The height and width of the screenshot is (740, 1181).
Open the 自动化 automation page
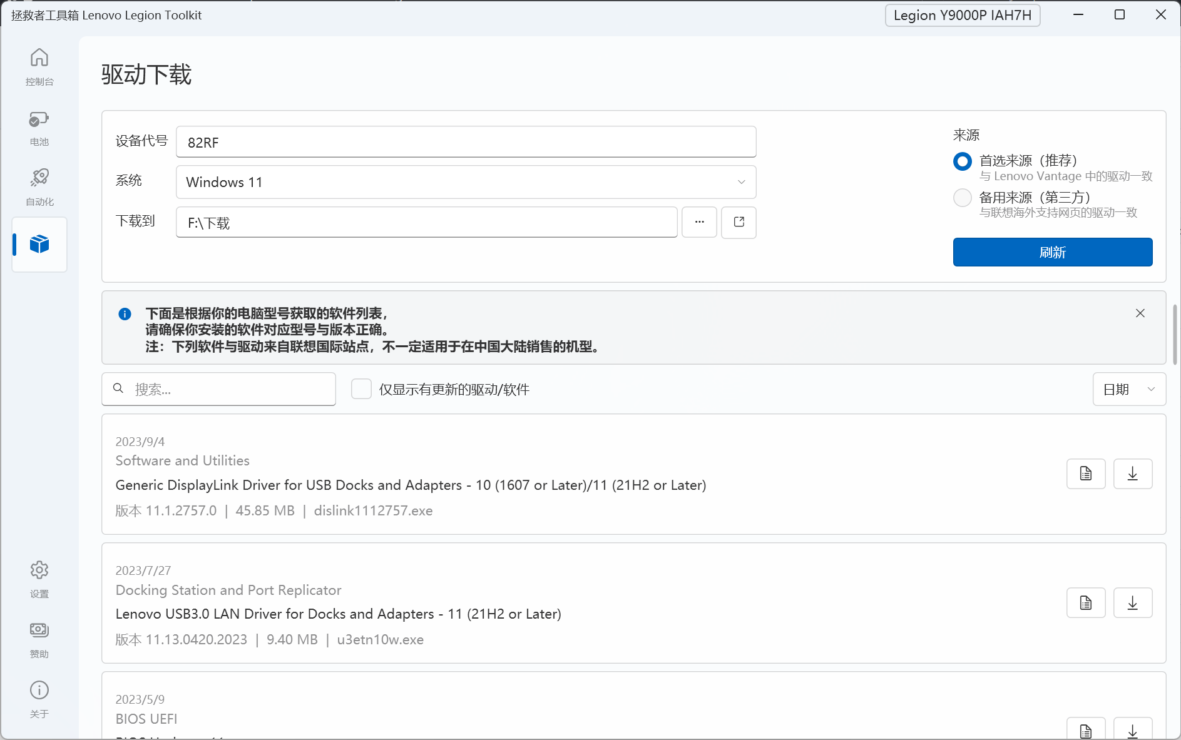coord(39,188)
